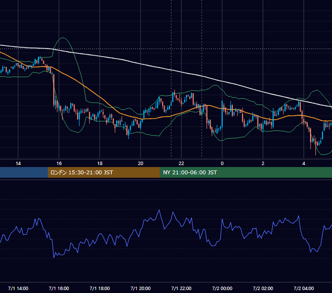Click the blue session band before the ロンドン band
The width and height of the screenshot is (332, 293).
pyautogui.click(x=24, y=172)
